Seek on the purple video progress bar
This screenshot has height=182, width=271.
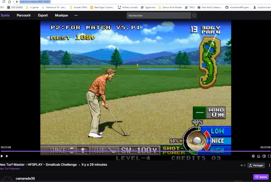click(x=135, y=151)
